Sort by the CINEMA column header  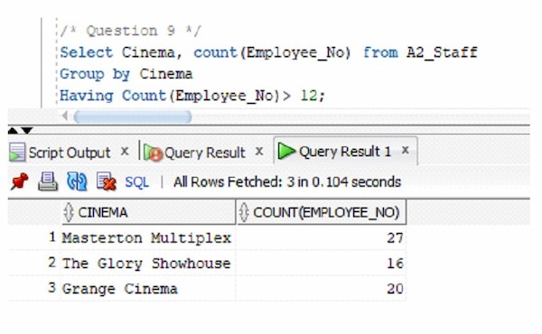(149, 212)
